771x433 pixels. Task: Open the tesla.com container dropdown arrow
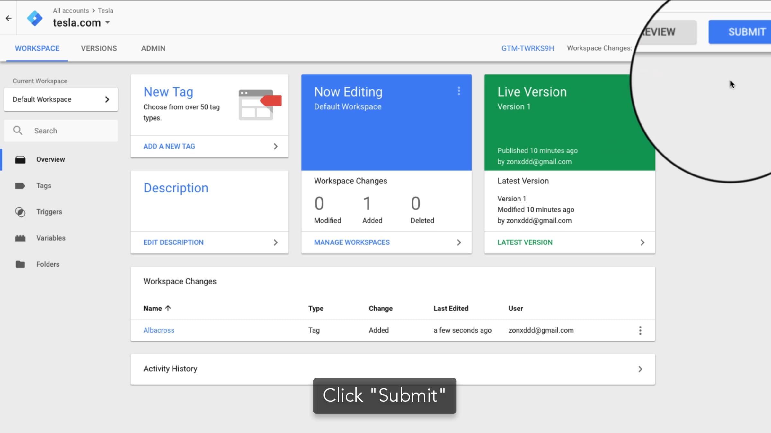click(108, 22)
